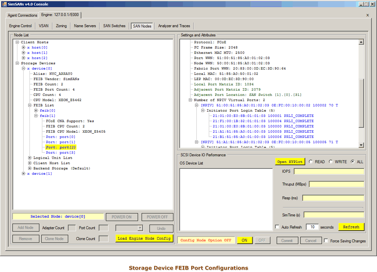Collapse the Initiator Port Login Table node

(203, 111)
